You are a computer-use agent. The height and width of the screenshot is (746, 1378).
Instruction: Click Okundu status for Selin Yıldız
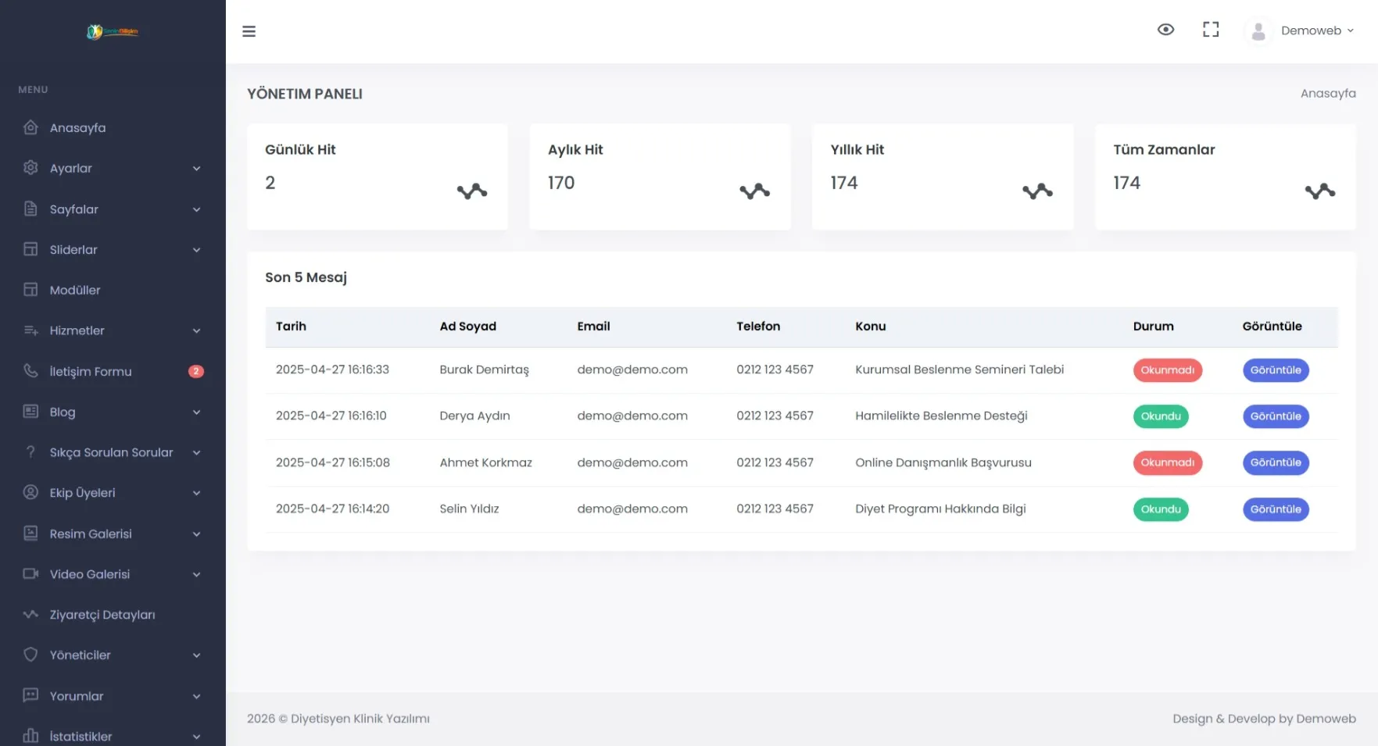tap(1160, 509)
